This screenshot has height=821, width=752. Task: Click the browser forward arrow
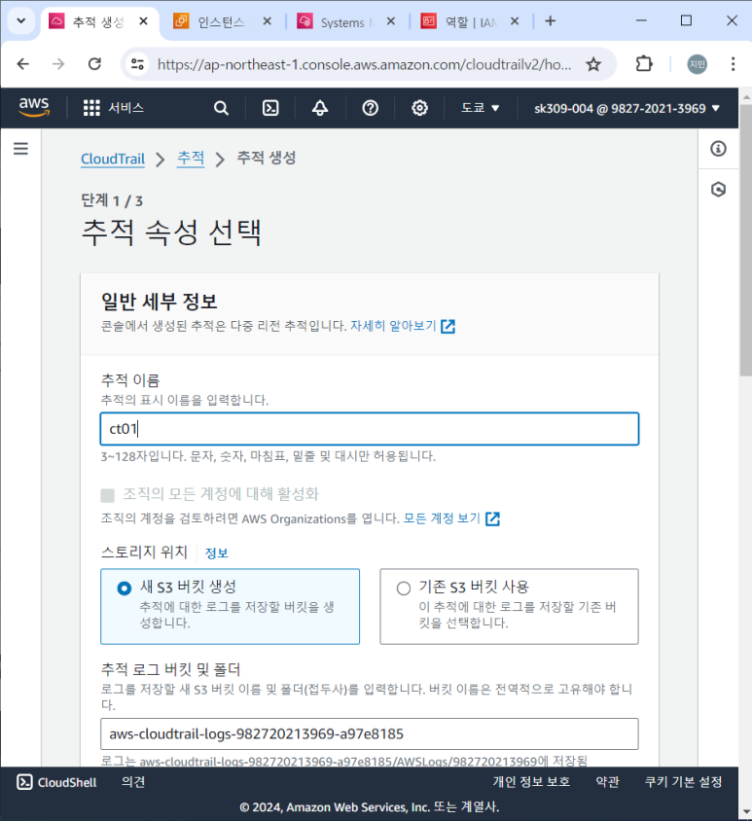tap(58, 64)
